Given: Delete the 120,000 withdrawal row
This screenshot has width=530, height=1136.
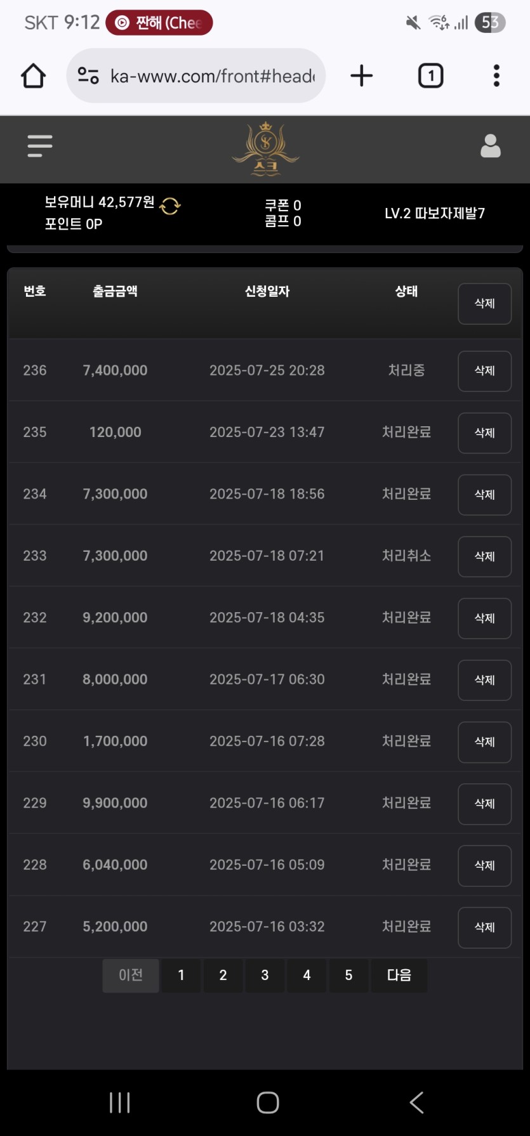Looking at the screenshot, I should pyautogui.click(x=484, y=433).
